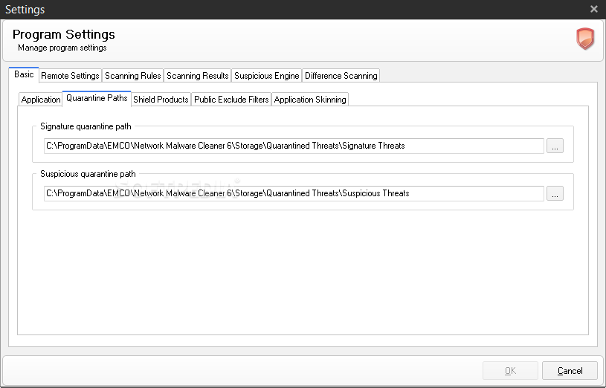606x388 pixels.
Task: Select the Quarantine Paths sub-tab
Action: tap(97, 98)
